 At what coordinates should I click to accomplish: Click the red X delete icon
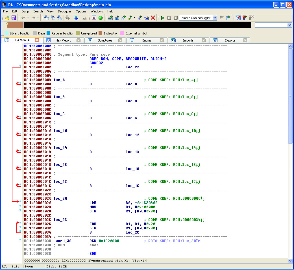click(x=153, y=18)
